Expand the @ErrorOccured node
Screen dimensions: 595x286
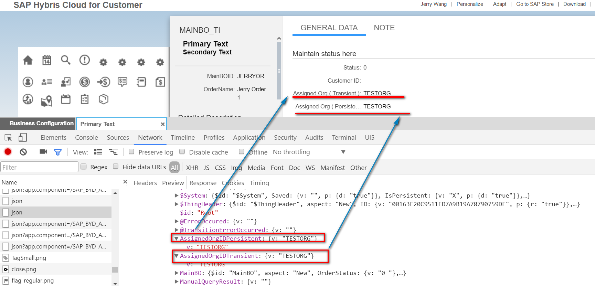point(177,221)
